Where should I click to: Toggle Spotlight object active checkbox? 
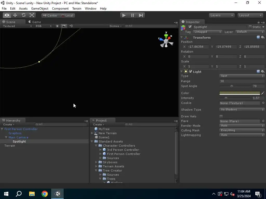[x=190, y=27]
